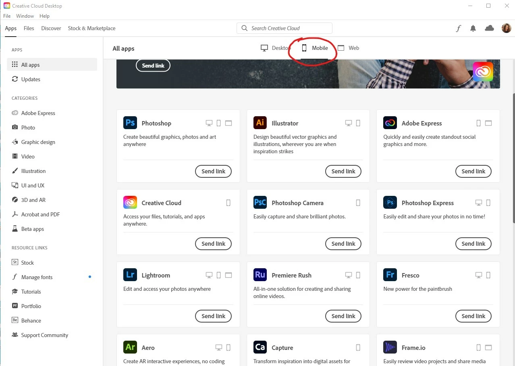515x366 pixels.
Task: Click the Creative Cloud banner logo
Action: tap(483, 72)
